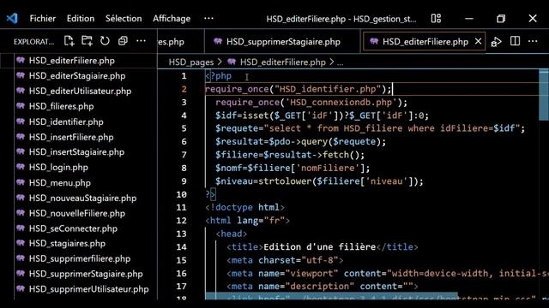Show more menu bar items ellipsis
Image resolution: width=549 pixels, height=308 pixels.
pyautogui.click(x=208, y=18)
